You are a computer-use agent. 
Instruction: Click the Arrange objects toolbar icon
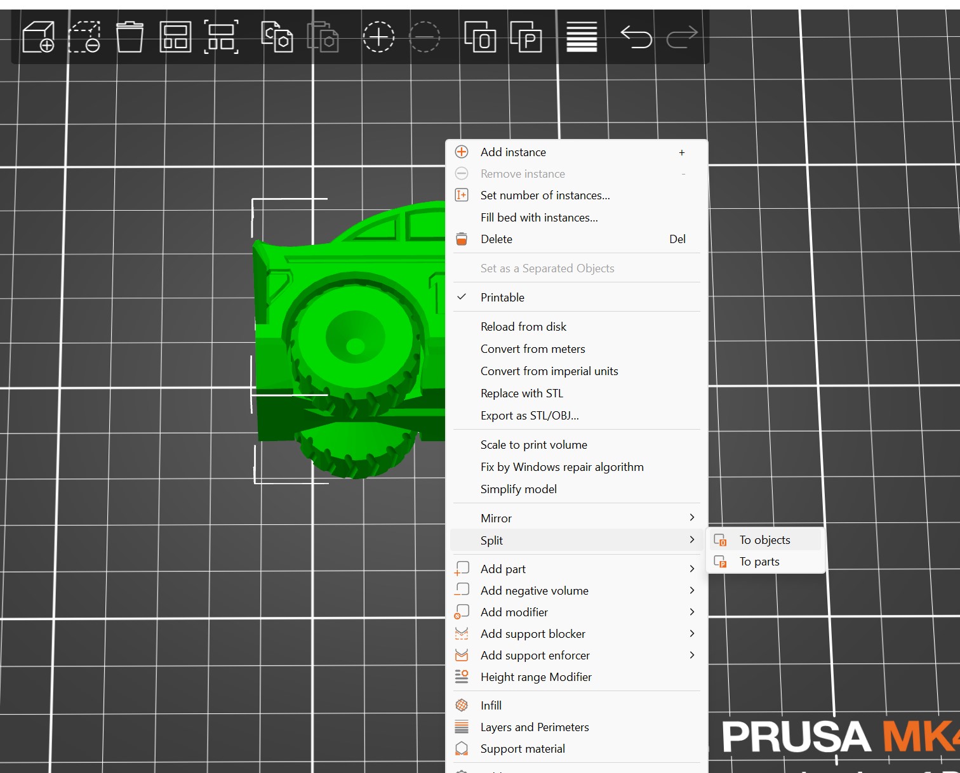(175, 37)
